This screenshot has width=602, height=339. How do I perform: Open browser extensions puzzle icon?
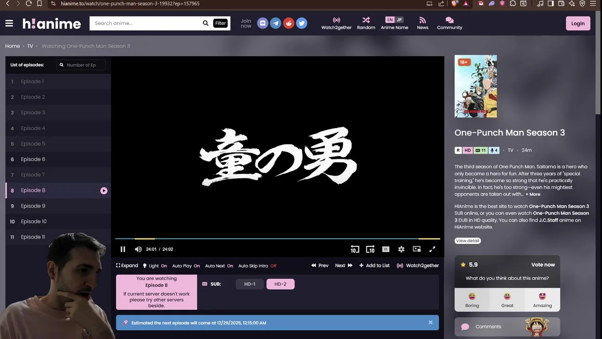(513, 3)
